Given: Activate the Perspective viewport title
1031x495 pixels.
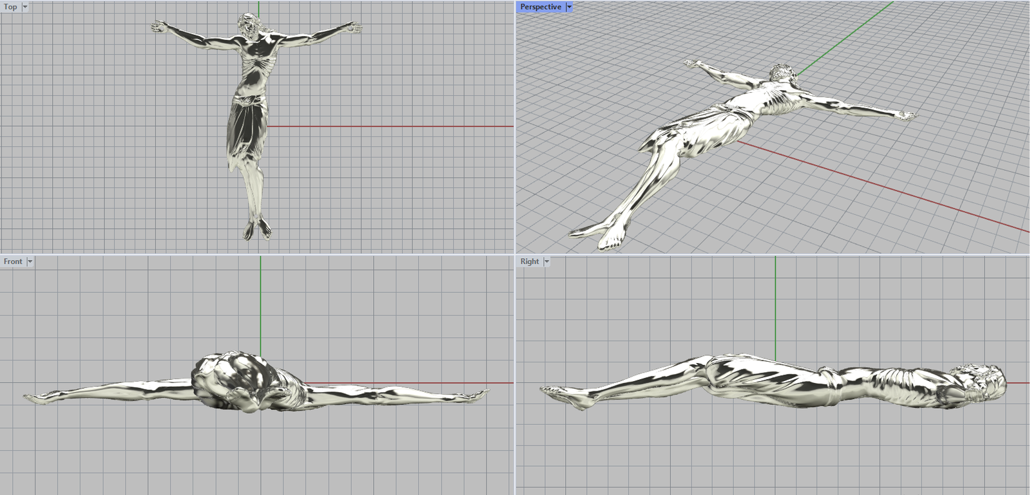Looking at the screenshot, I should point(540,6).
